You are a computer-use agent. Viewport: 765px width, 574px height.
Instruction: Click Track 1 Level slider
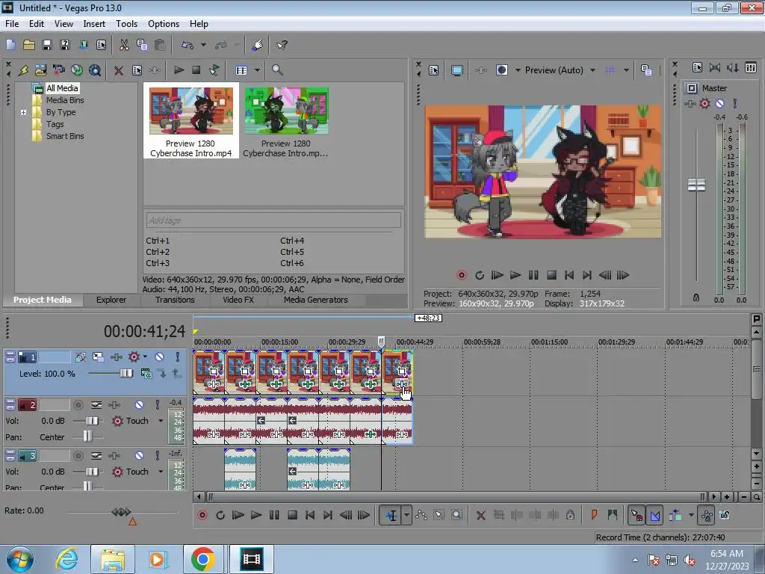tap(126, 374)
